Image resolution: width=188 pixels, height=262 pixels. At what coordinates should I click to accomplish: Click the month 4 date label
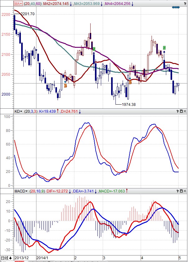pos(142,258)
